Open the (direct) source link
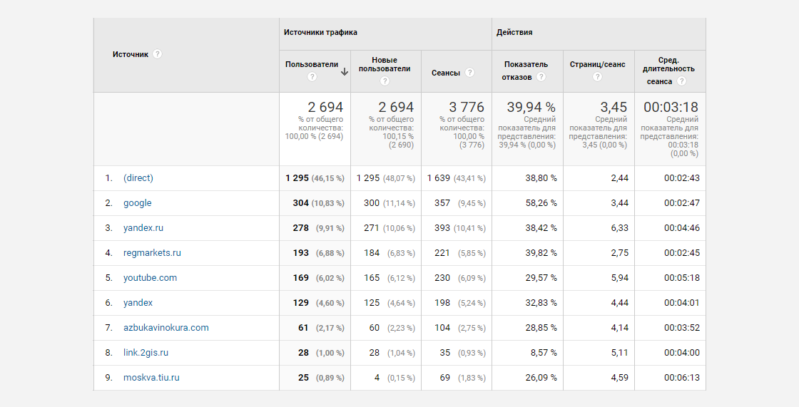 tap(138, 177)
